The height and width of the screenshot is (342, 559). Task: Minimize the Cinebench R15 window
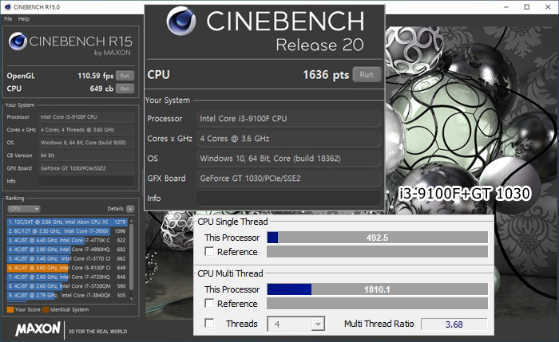[505, 6]
